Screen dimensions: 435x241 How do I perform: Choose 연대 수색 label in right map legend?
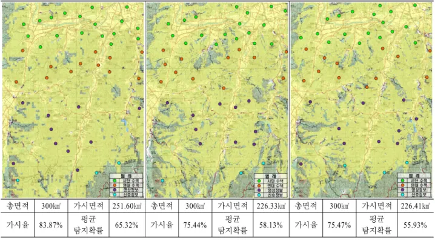tap(419, 185)
